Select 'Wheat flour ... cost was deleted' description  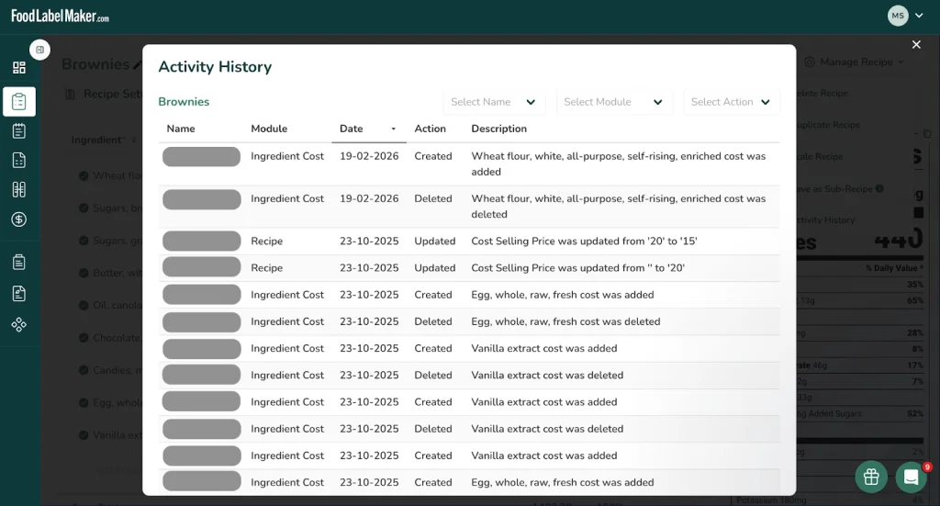point(618,207)
